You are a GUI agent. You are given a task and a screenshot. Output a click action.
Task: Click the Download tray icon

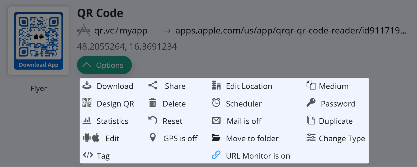[x=87, y=85]
